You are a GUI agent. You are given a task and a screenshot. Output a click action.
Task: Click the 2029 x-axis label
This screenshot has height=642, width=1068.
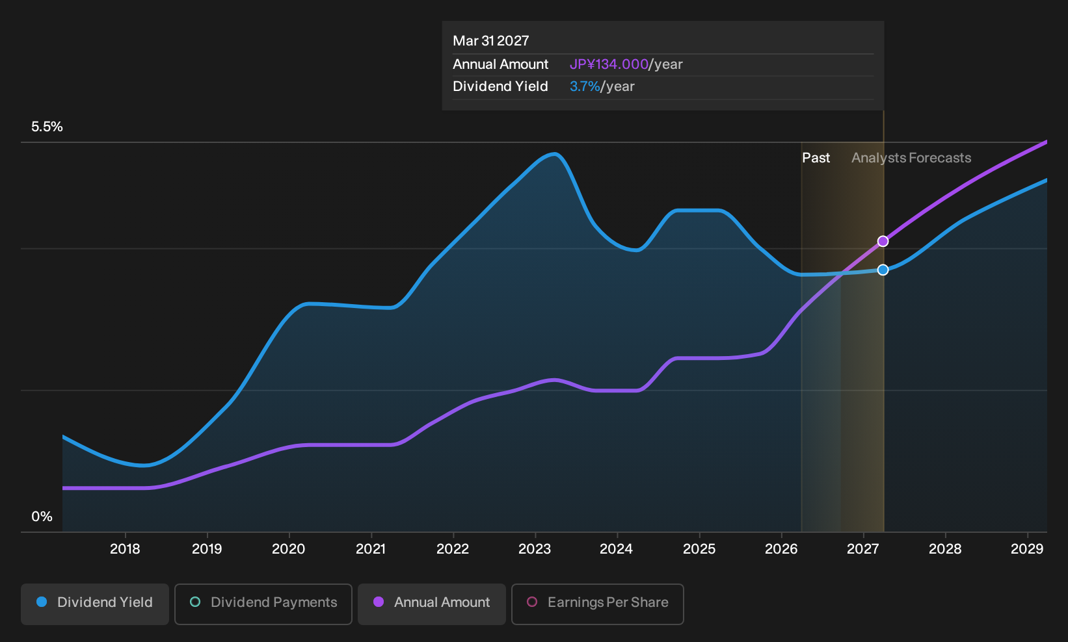point(1027,549)
